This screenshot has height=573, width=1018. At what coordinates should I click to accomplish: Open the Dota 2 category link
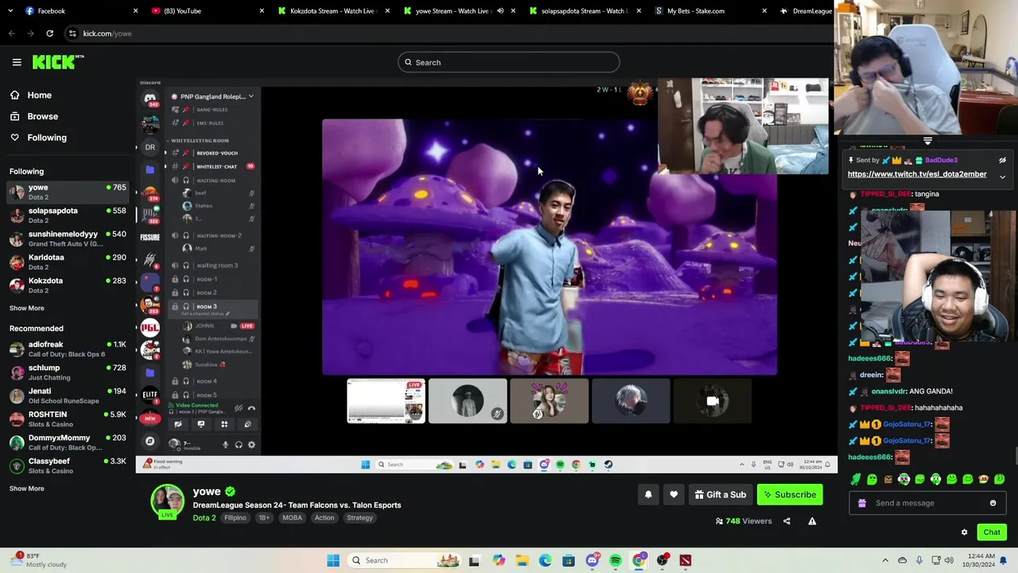(x=204, y=518)
